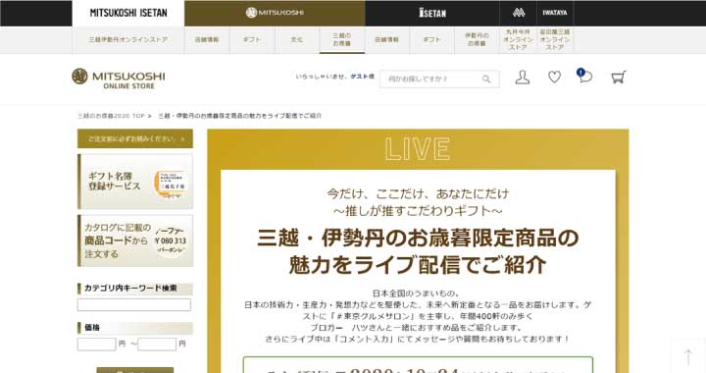
Task: Click the LIVE banner heading
Action: [x=418, y=149]
